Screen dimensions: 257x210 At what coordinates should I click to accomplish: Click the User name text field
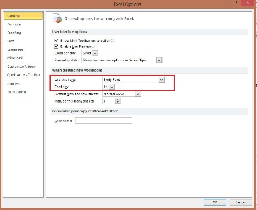tap(104, 121)
